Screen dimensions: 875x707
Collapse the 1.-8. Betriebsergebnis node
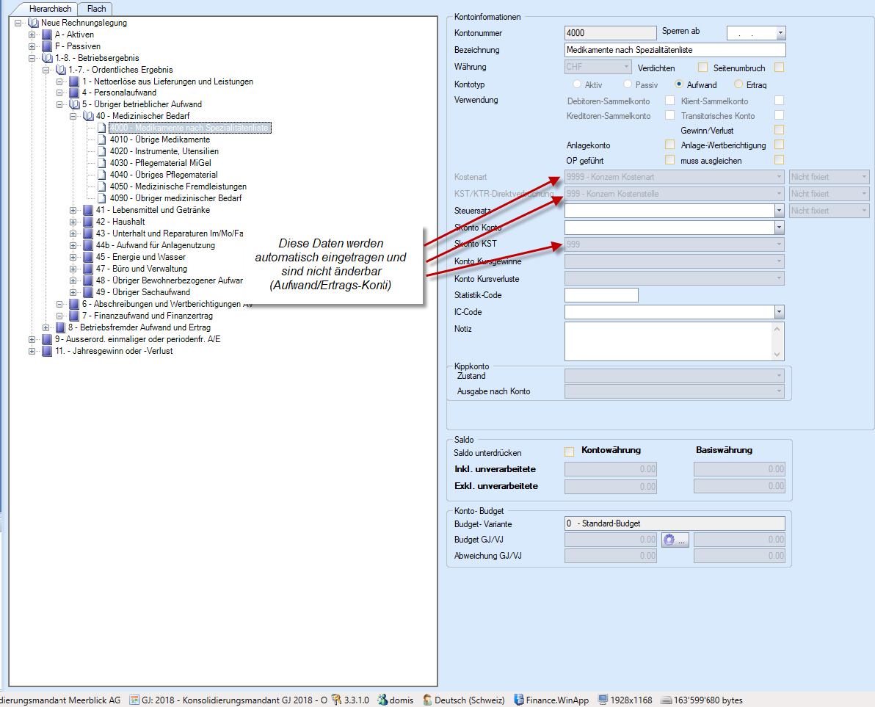click(x=32, y=58)
